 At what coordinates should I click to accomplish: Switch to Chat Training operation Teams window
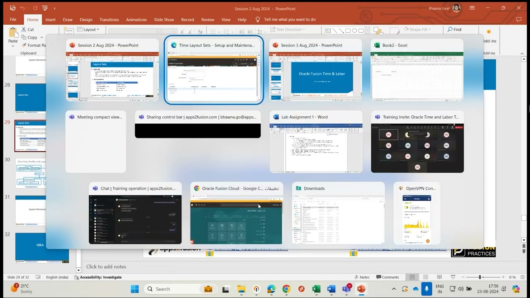pyautogui.click(x=135, y=213)
